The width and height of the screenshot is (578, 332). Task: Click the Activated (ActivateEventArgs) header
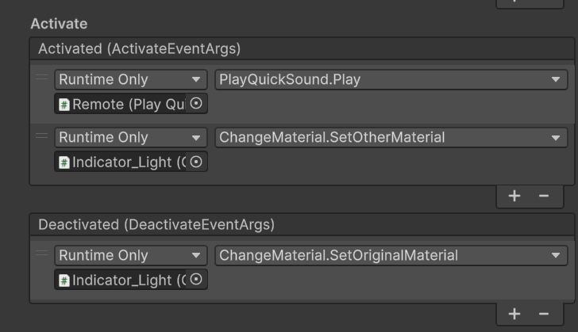pyautogui.click(x=140, y=48)
